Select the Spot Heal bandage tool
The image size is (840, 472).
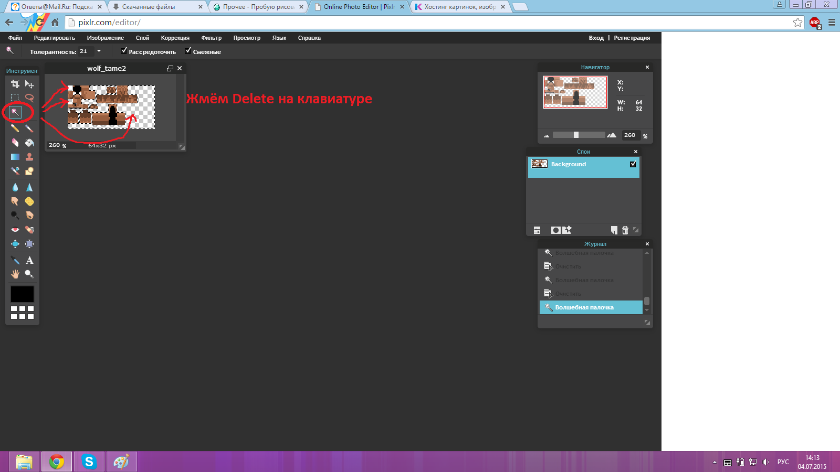29,230
